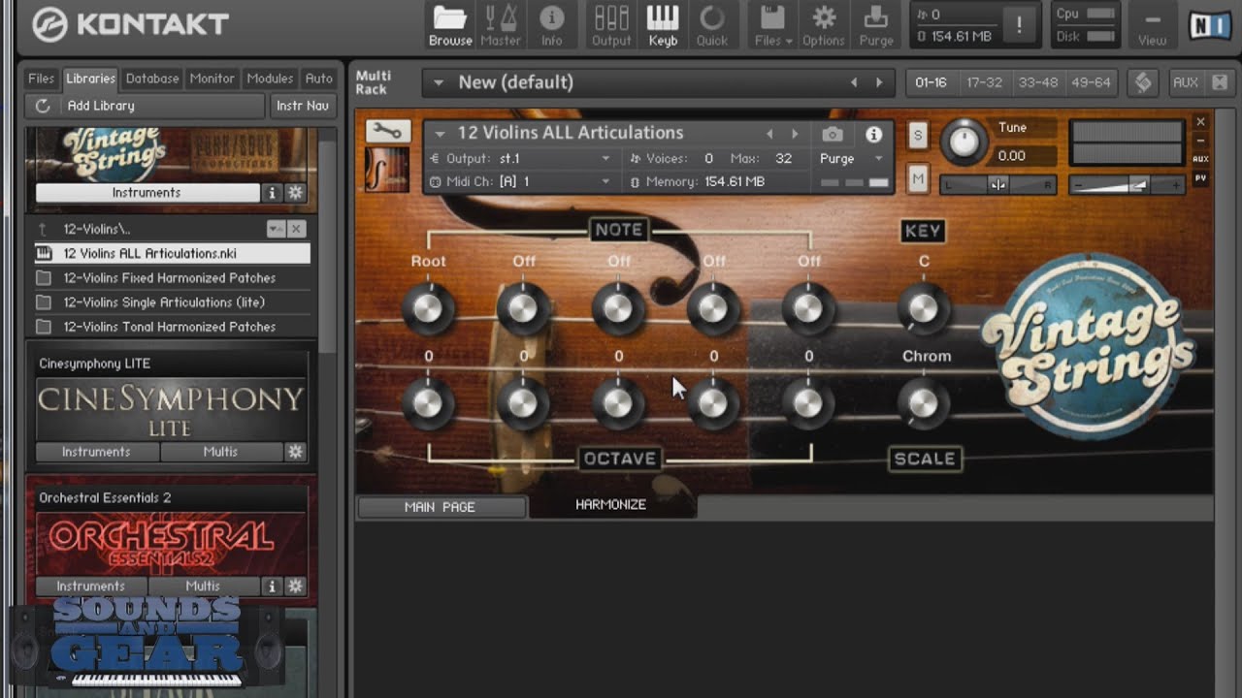1242x698 pixels.
Task: Open CineSymphony LITE settings gear
Action: pos(295,452)
